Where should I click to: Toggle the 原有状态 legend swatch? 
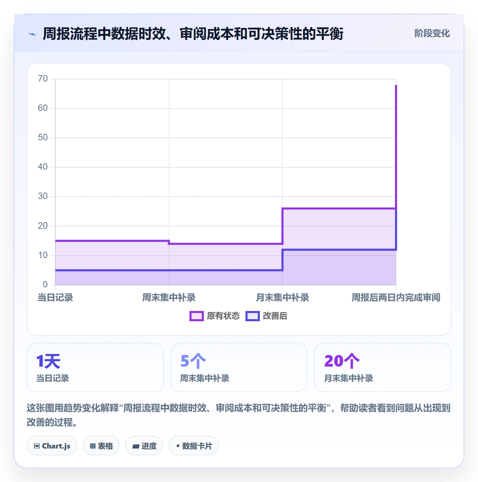point(196,316)
